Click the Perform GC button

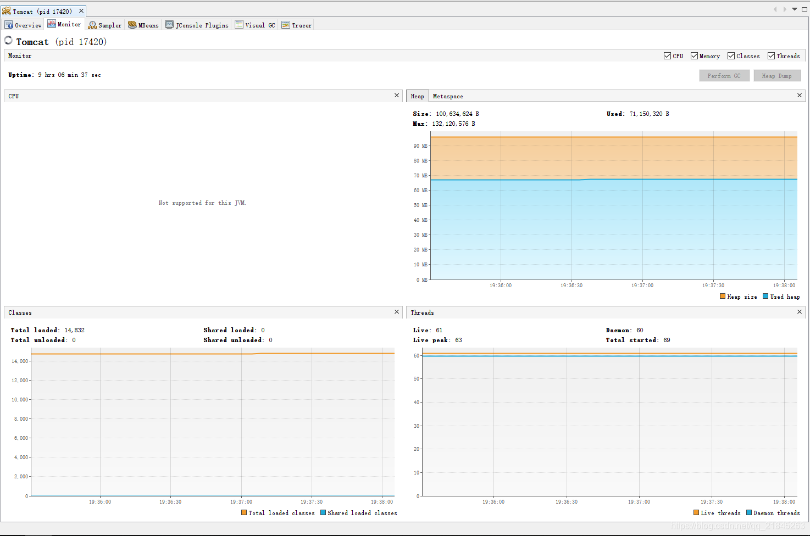tap(724, 76)
